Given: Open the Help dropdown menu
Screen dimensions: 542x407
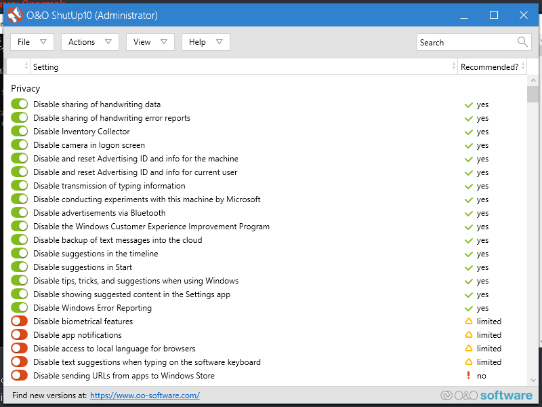Looking at the screenshot, I should [x=206, y=42].
